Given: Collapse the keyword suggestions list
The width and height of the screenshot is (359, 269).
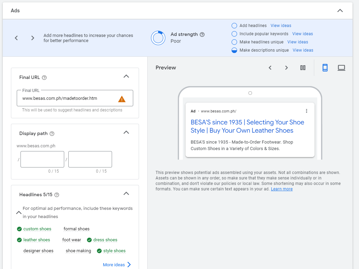Looking at the screenshot, I should (19, 213).
